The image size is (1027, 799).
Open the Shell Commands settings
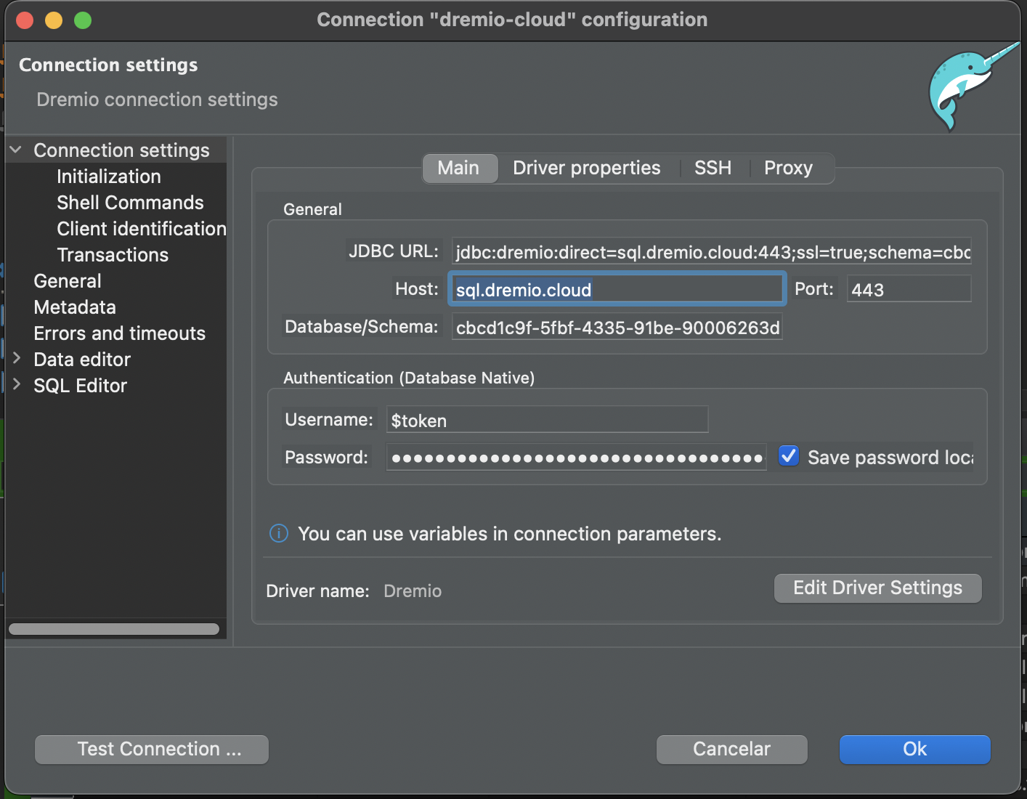pyautogui.click(x=130, y=202)
